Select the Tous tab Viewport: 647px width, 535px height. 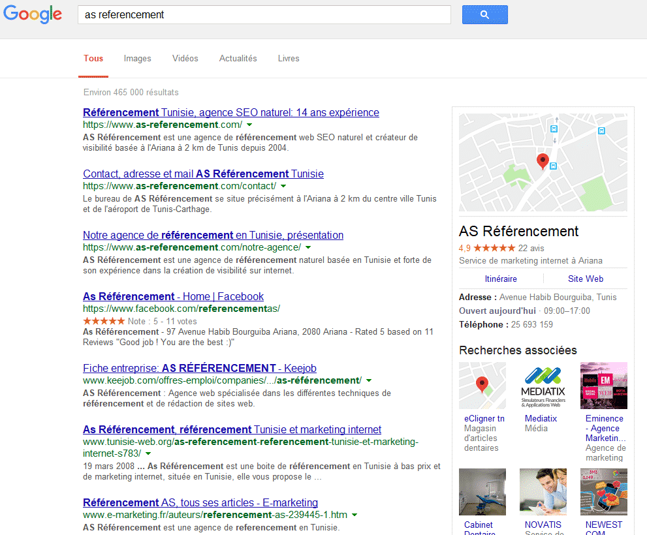[x=93, y=58]
